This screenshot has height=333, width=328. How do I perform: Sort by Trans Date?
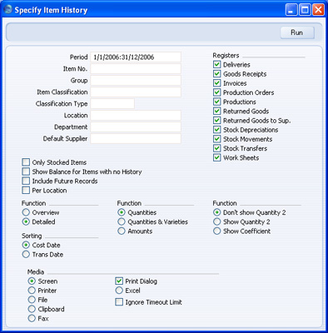(x=26, y=255)
